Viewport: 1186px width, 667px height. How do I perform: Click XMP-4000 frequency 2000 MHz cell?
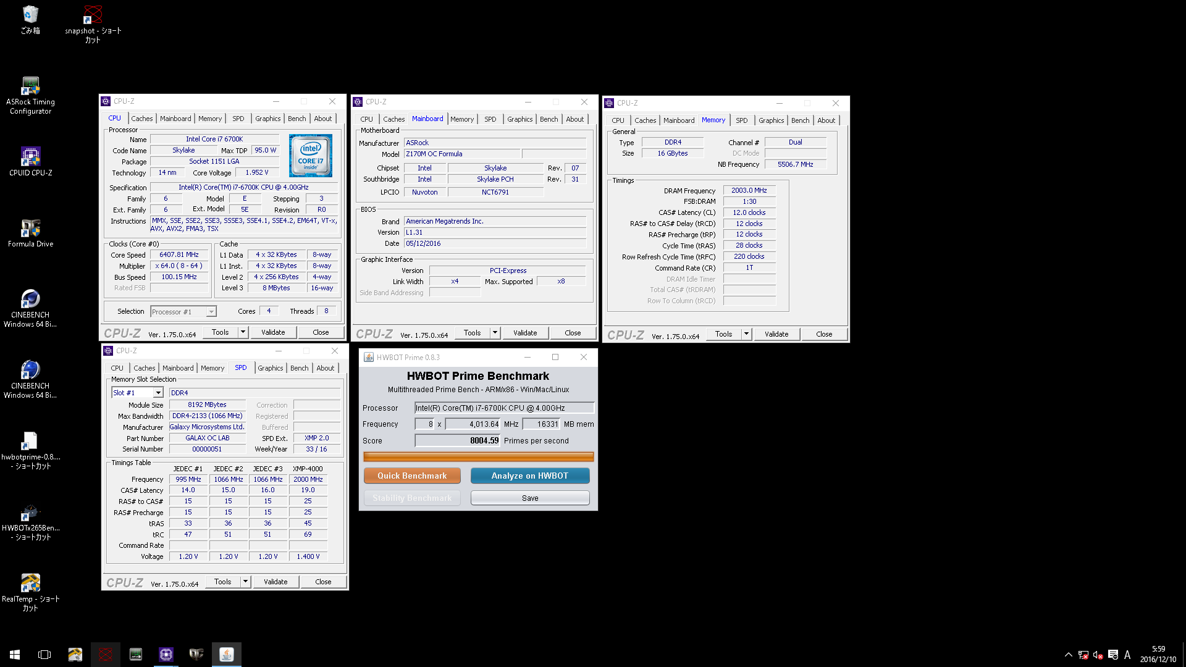308,479
